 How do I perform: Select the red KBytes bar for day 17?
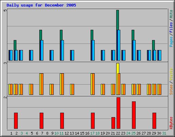click(93, 121)
